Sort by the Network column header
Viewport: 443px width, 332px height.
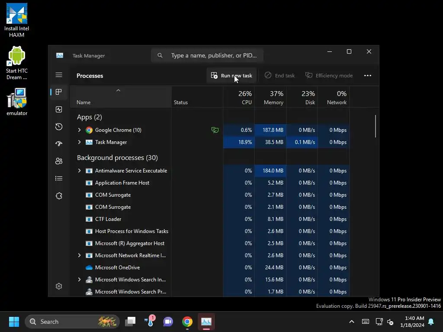click(x=334, y=97)
